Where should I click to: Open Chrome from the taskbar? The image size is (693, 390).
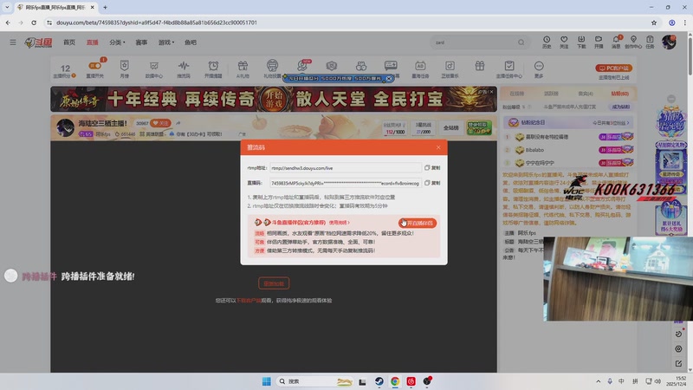395,381
